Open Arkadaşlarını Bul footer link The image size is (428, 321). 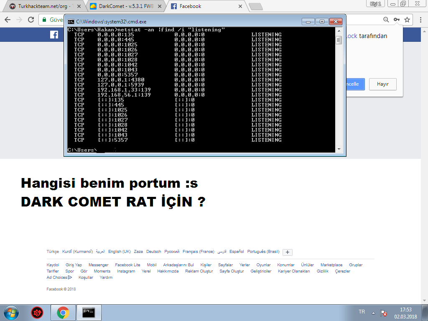pyautogui.click(x=178, y=265)
